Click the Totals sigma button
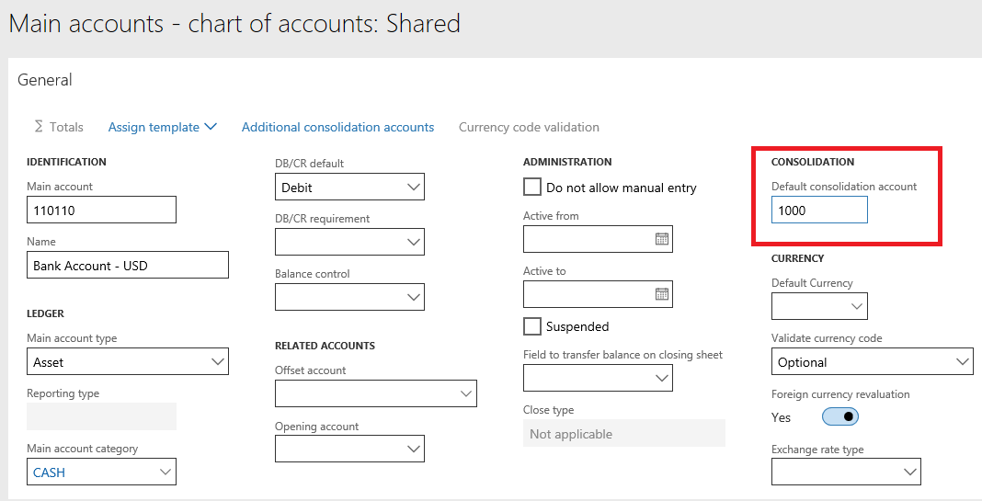Screen dimensions: 982x501 pos(58,127)
